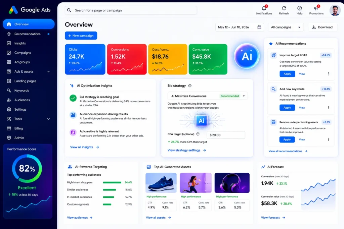
Task: Click the Conv. value $45.8K card
Action: pos(208,59)
